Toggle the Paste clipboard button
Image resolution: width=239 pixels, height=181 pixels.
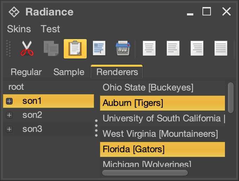tap(75, 49)
